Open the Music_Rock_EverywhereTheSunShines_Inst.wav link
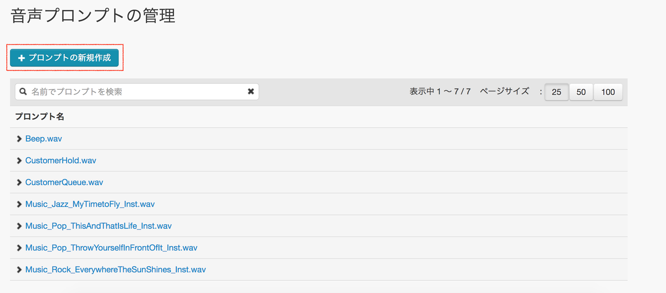Screen dimensions: 666x293 pos(115,270)
